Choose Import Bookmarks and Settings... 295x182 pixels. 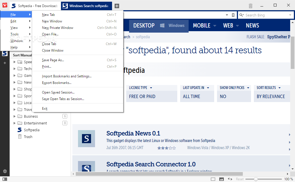tap(78, 76)
